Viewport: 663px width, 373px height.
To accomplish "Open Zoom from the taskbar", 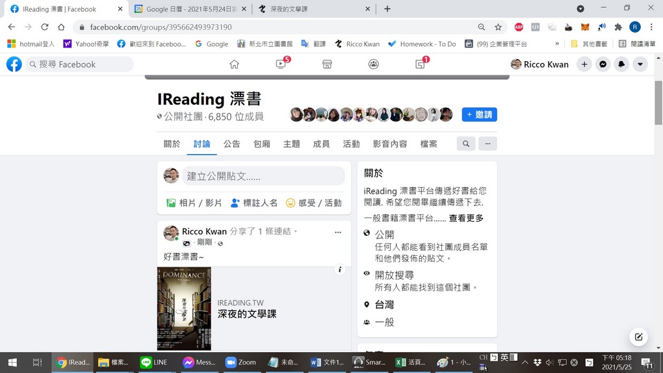I will tap(240, 363).
